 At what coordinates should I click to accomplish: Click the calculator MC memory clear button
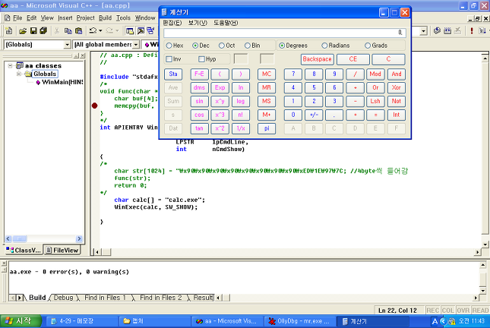coord(267,74)
